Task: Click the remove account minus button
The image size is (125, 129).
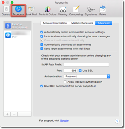Action: click(14, 114)
